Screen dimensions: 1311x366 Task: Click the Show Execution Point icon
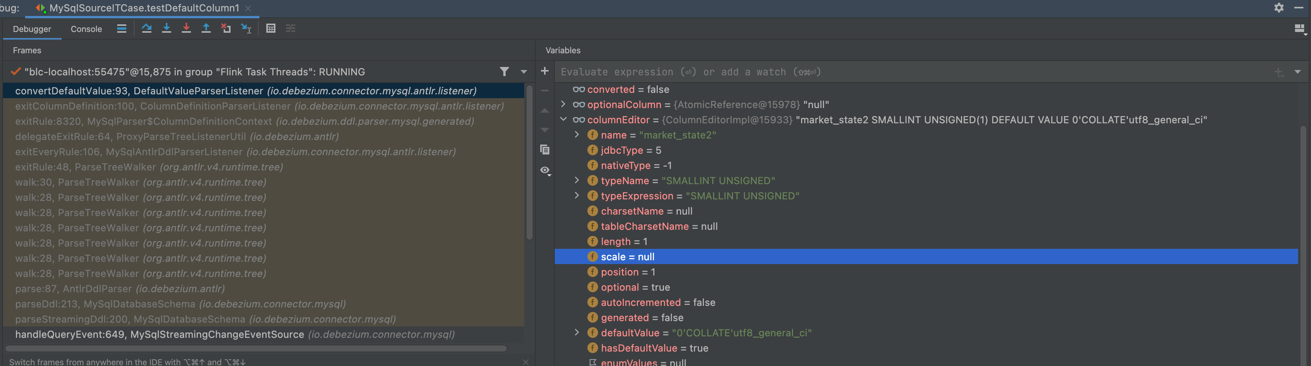[x=122, y=29]
